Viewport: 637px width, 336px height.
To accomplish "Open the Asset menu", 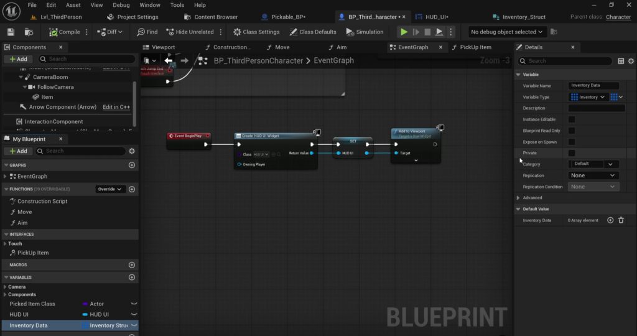I will [73, 5].
